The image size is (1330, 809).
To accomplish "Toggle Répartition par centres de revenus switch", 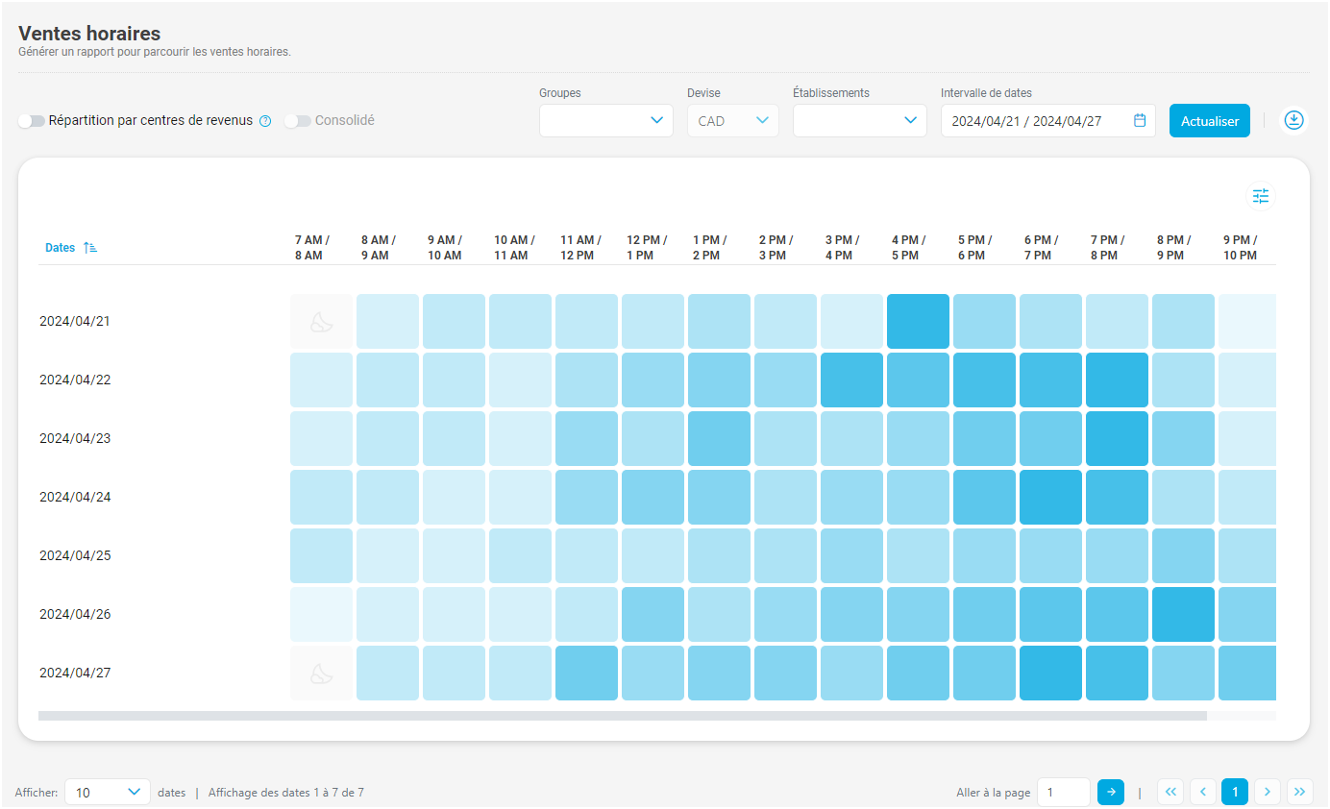I will pos(32,121).
